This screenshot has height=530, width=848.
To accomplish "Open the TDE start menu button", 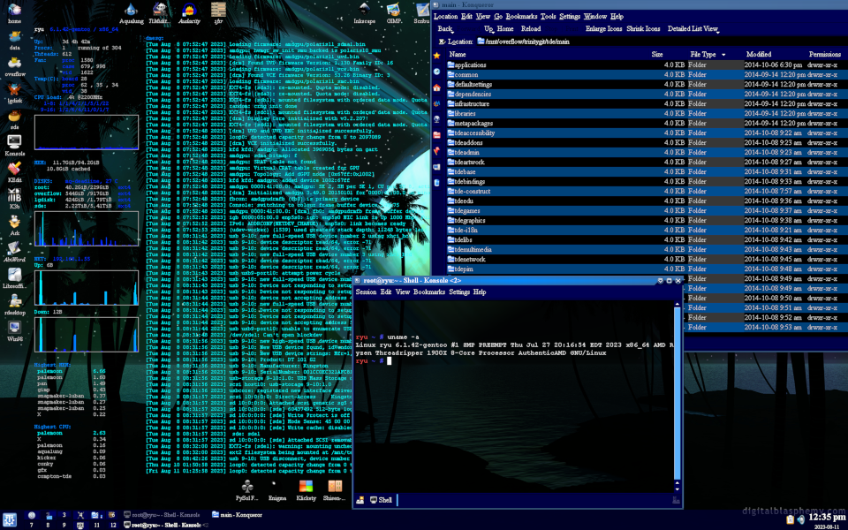I will (9, 520).
